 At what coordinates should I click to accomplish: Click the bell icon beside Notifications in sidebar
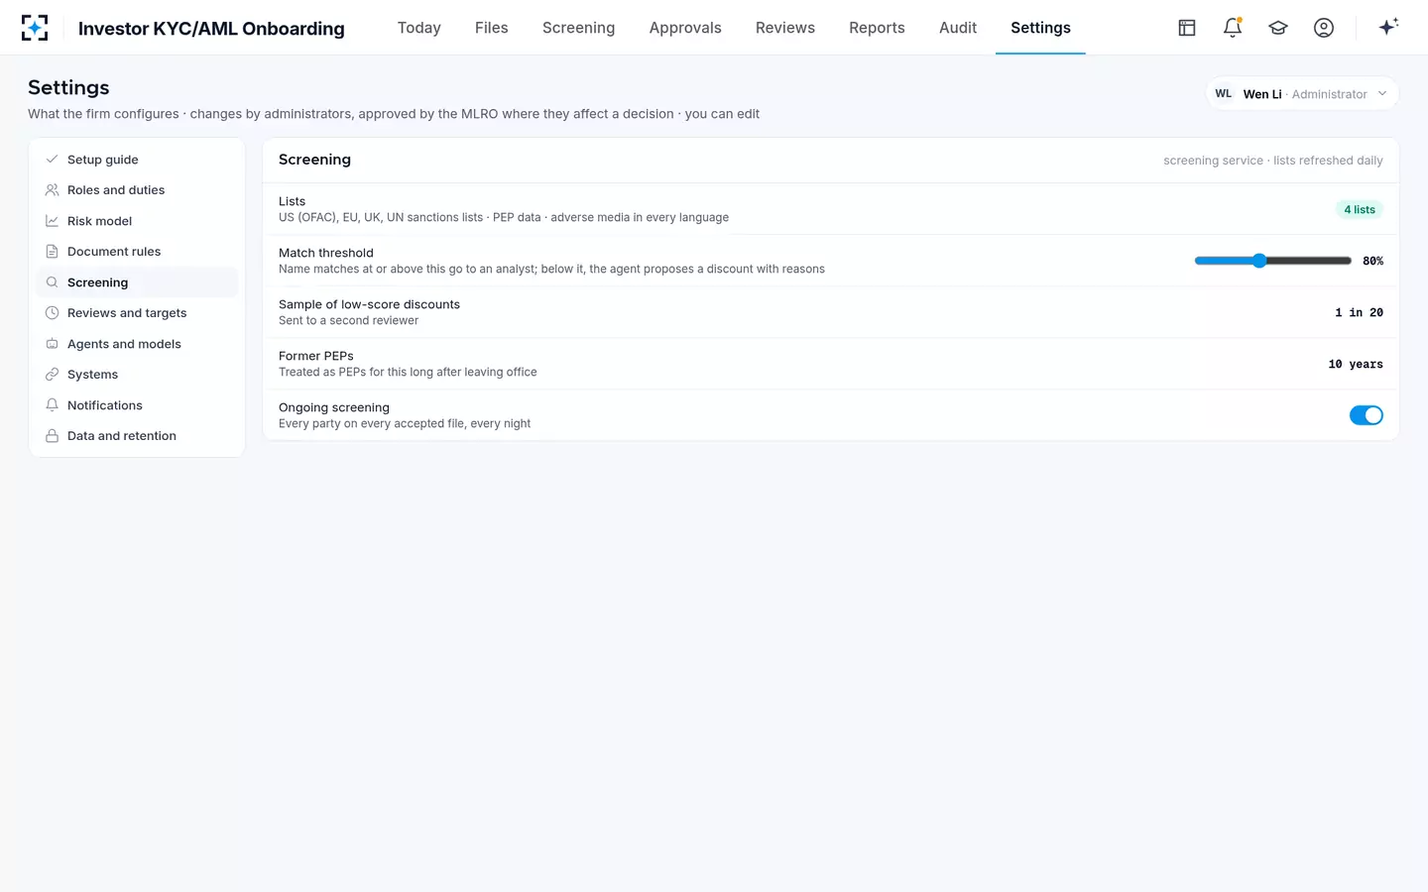52,405
